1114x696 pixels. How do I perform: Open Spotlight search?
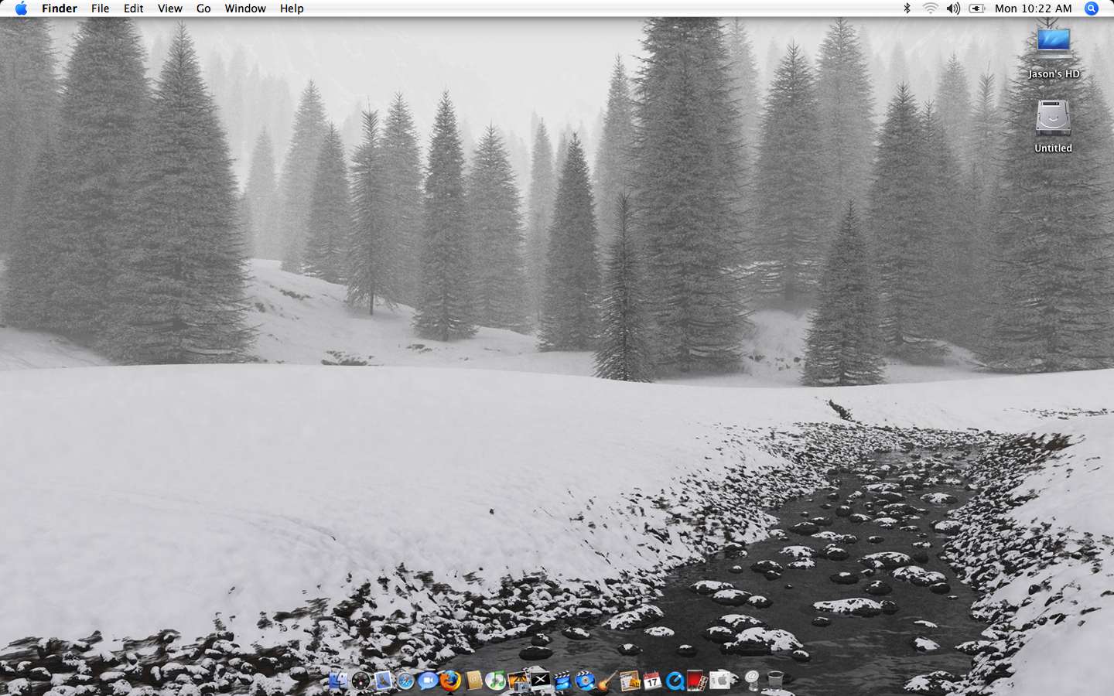tap(1092, 9)
